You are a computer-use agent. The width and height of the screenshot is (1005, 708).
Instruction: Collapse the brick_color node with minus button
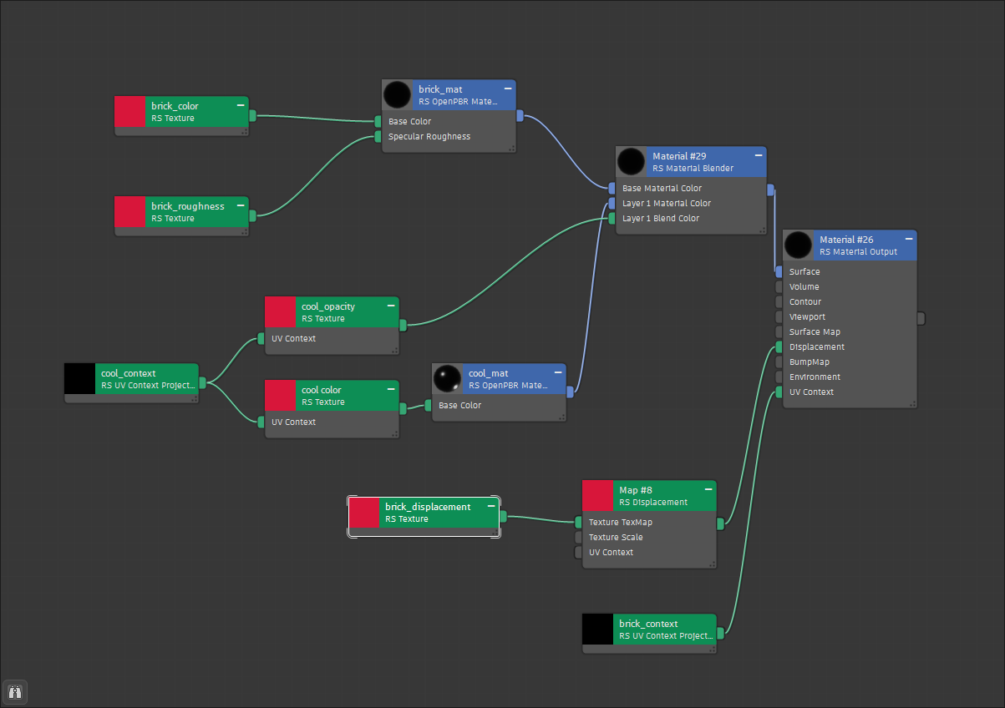(x=241, y=105)
